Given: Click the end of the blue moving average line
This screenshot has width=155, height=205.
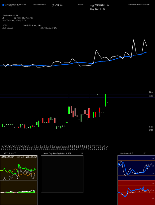Looking at the screenshot, I should click(147, 52).
